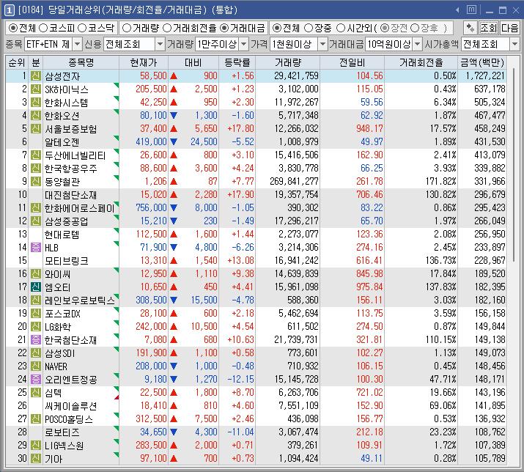Click 현대로템 price 112,500
The width and height of the screenshot is (524, 472).
pyautogui.click(x=152, y=234)
